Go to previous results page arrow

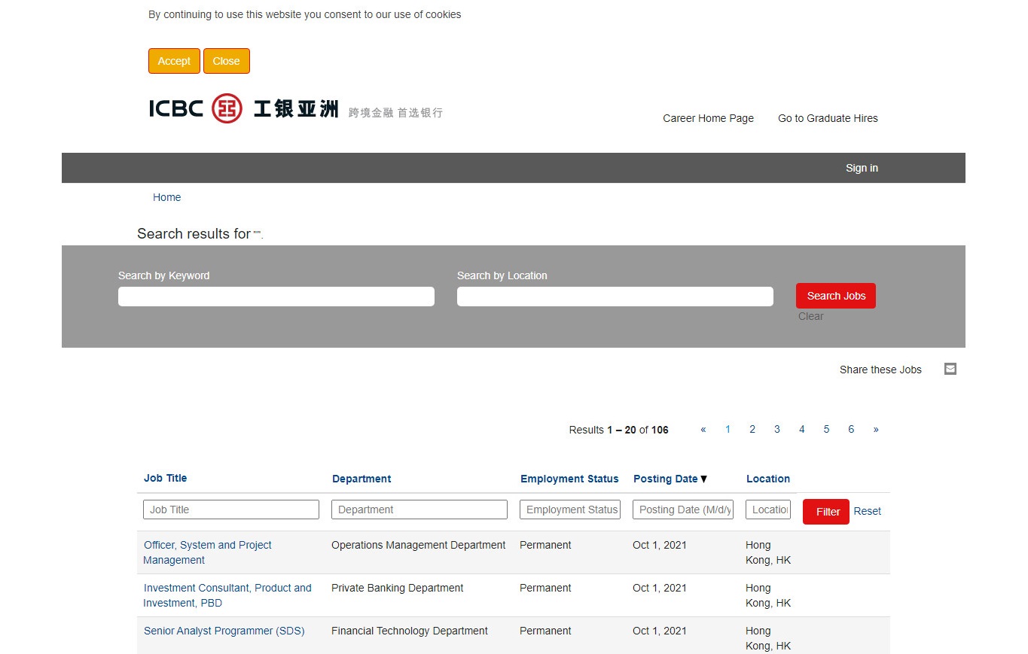pyautogui.click(x=703, y=430)
